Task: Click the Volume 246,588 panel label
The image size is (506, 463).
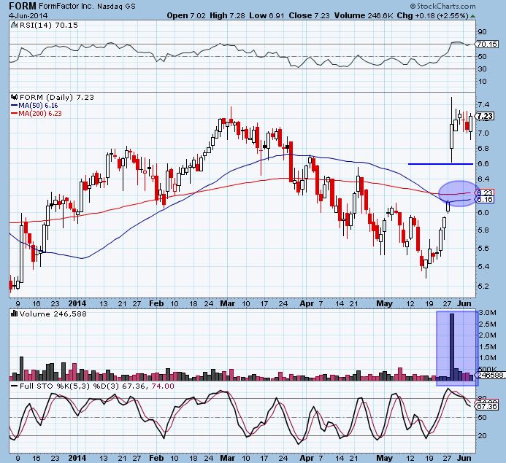Action: click(x=53, y=314)
